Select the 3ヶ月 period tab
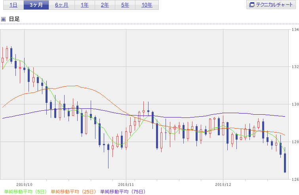299x195 pixels. point(36,5)
